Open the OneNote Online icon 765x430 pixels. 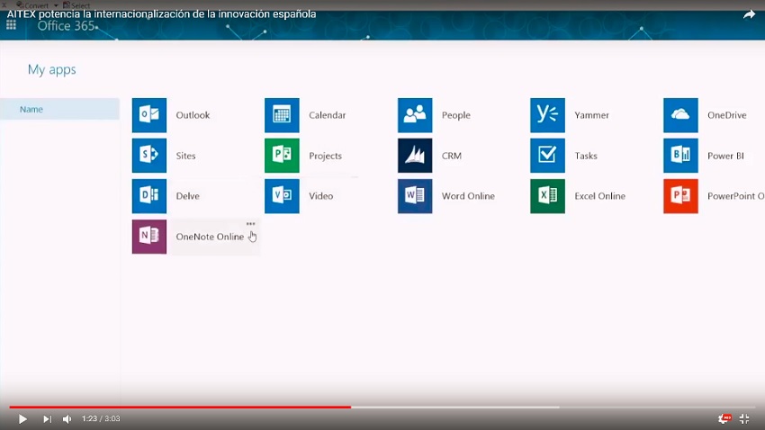[149, 237]
